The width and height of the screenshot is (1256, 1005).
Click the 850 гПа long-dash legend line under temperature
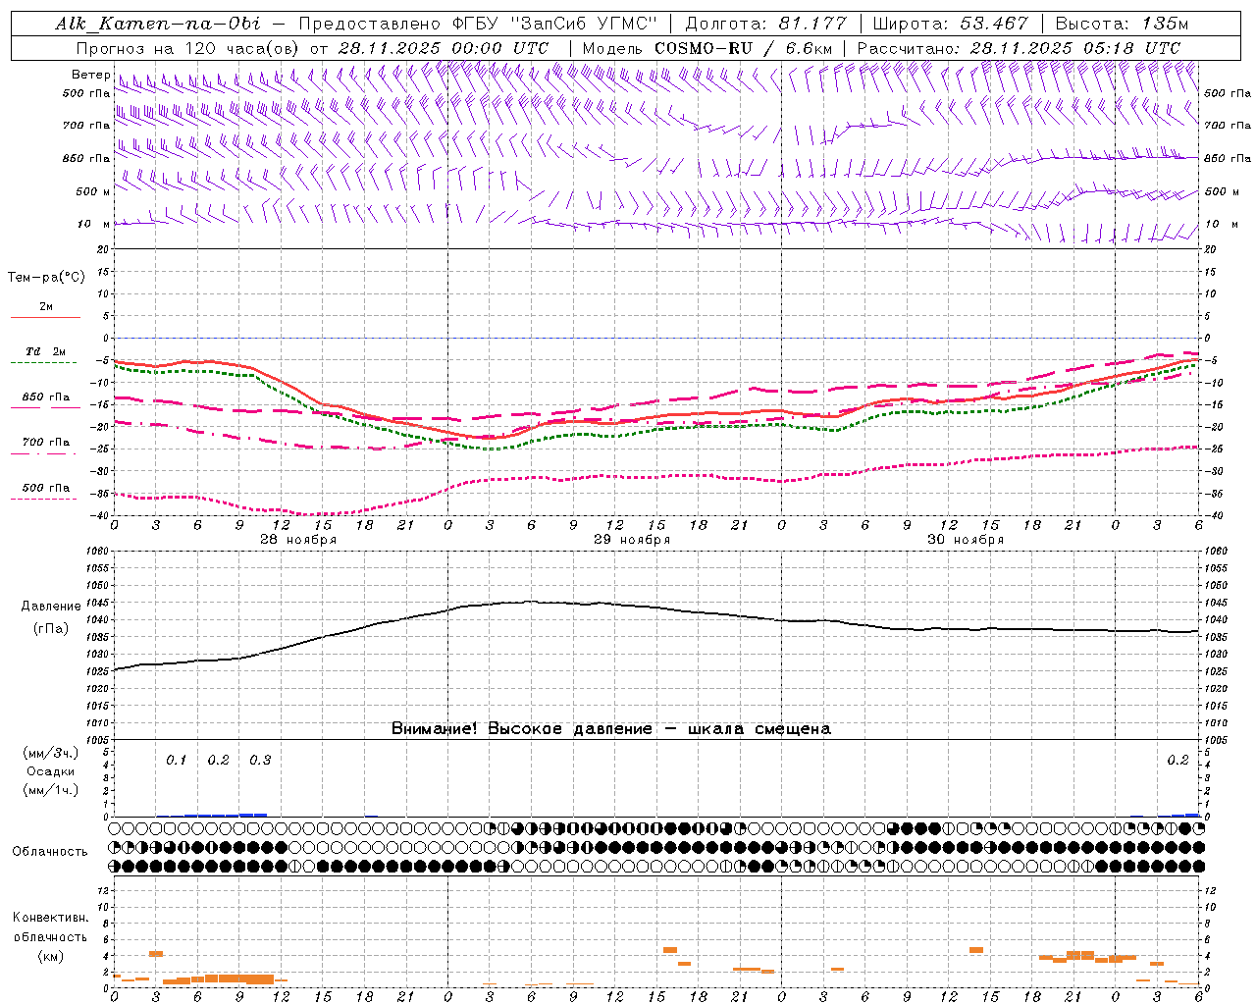[45, 408]
